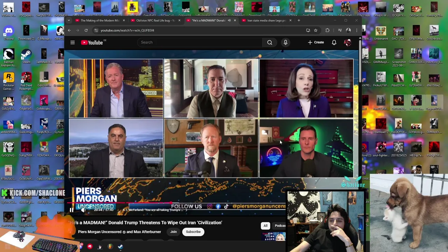Open the Discord desktop shortcut
The height and width of the screenshot is (252, 448).
pyautogui.click(x=9, y=33)
